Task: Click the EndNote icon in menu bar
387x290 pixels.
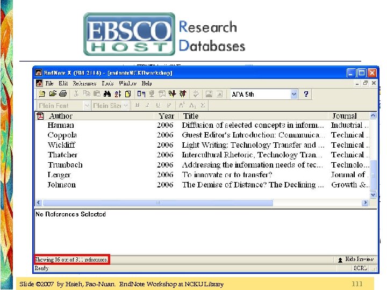Action: (x=39, y=83)
